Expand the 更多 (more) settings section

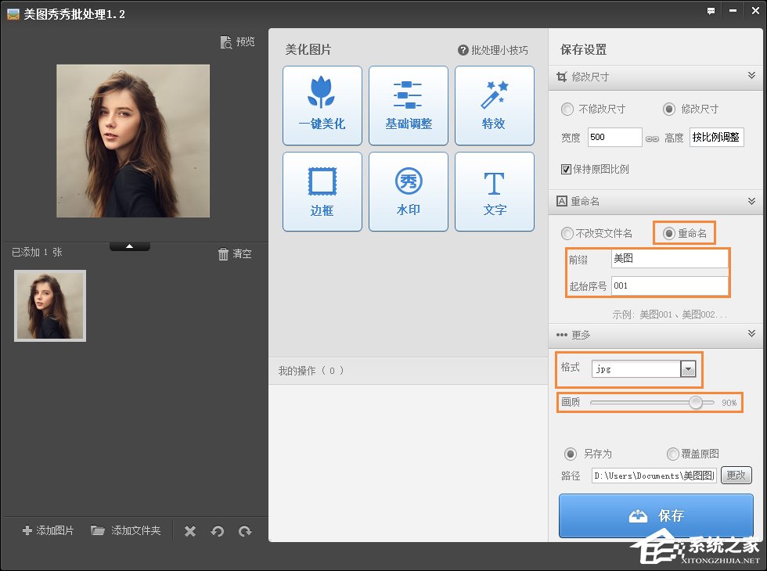pyautogui.click(x=753, y=335)
